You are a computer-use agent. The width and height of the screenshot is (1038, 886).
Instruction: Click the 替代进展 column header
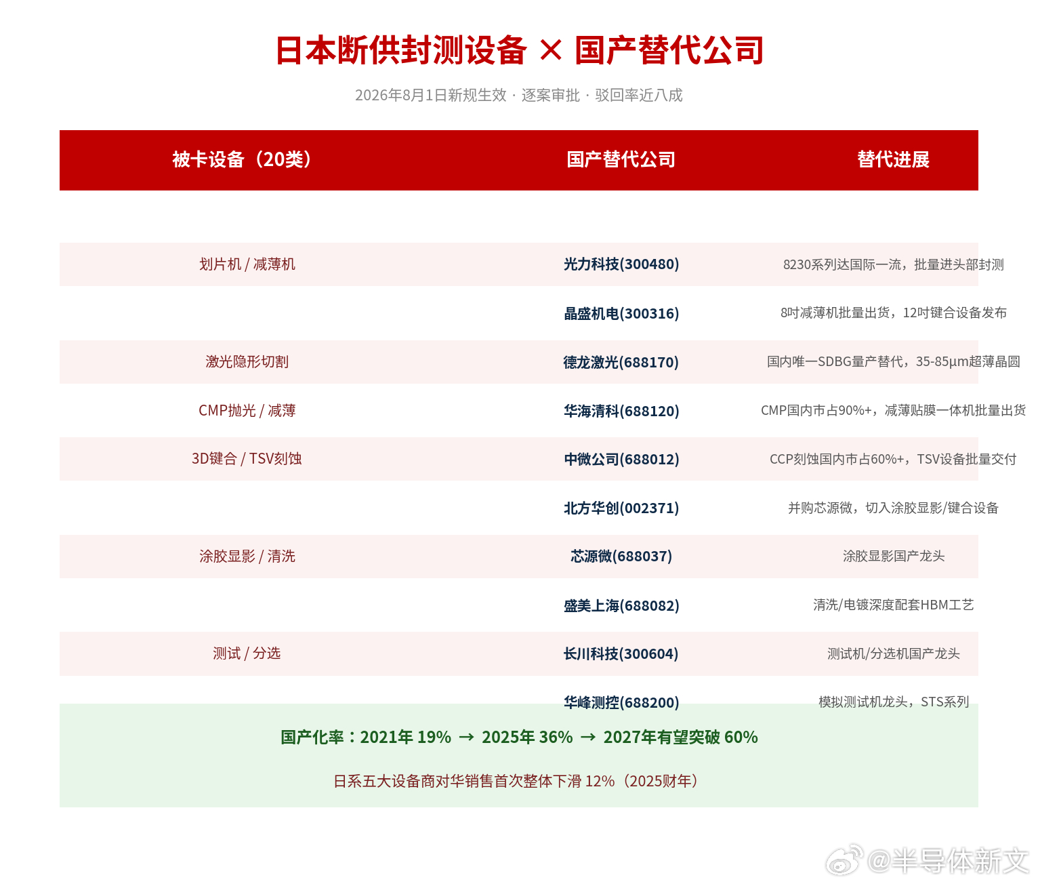pos(893,160)
